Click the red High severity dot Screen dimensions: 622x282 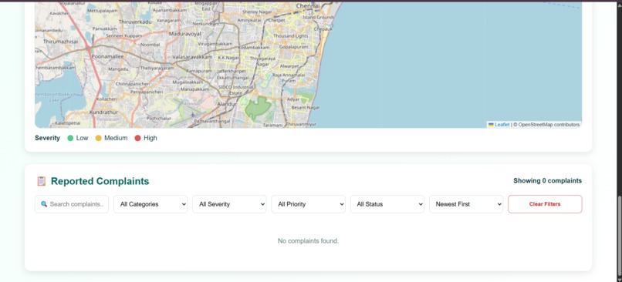coord(137,138)
